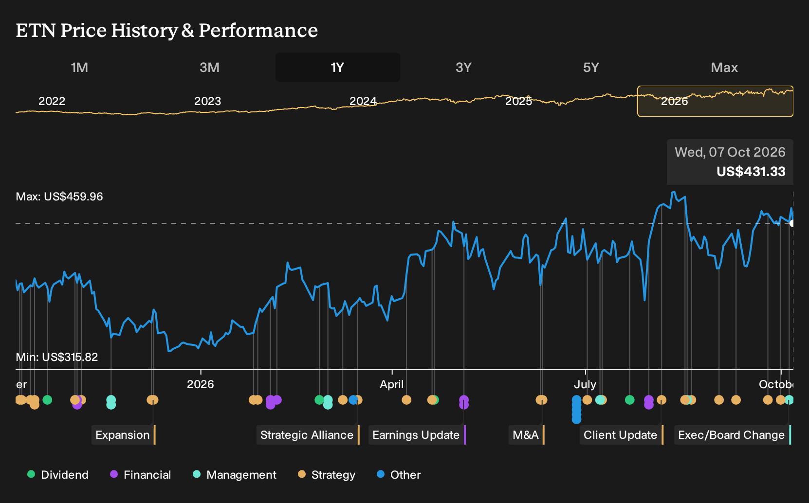
Task: Click the Max: US$459.96 label
Action: click(59, 197)
